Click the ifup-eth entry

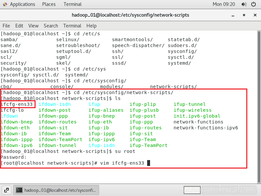pos(100,122)
